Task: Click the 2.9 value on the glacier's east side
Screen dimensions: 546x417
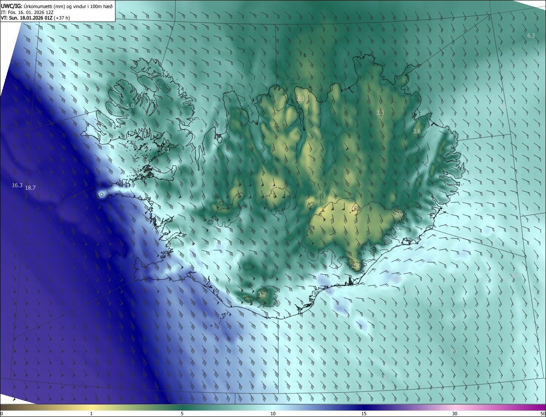Action: (x=399, y=215)
